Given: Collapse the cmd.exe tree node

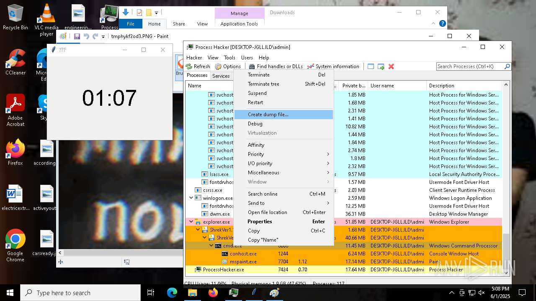Looking at the screenshot, I should click(211, 246).
